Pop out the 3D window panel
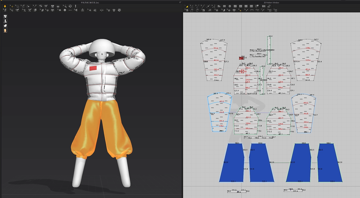The width and height of the screenshot is (360, 198). (x=180, y=2)
